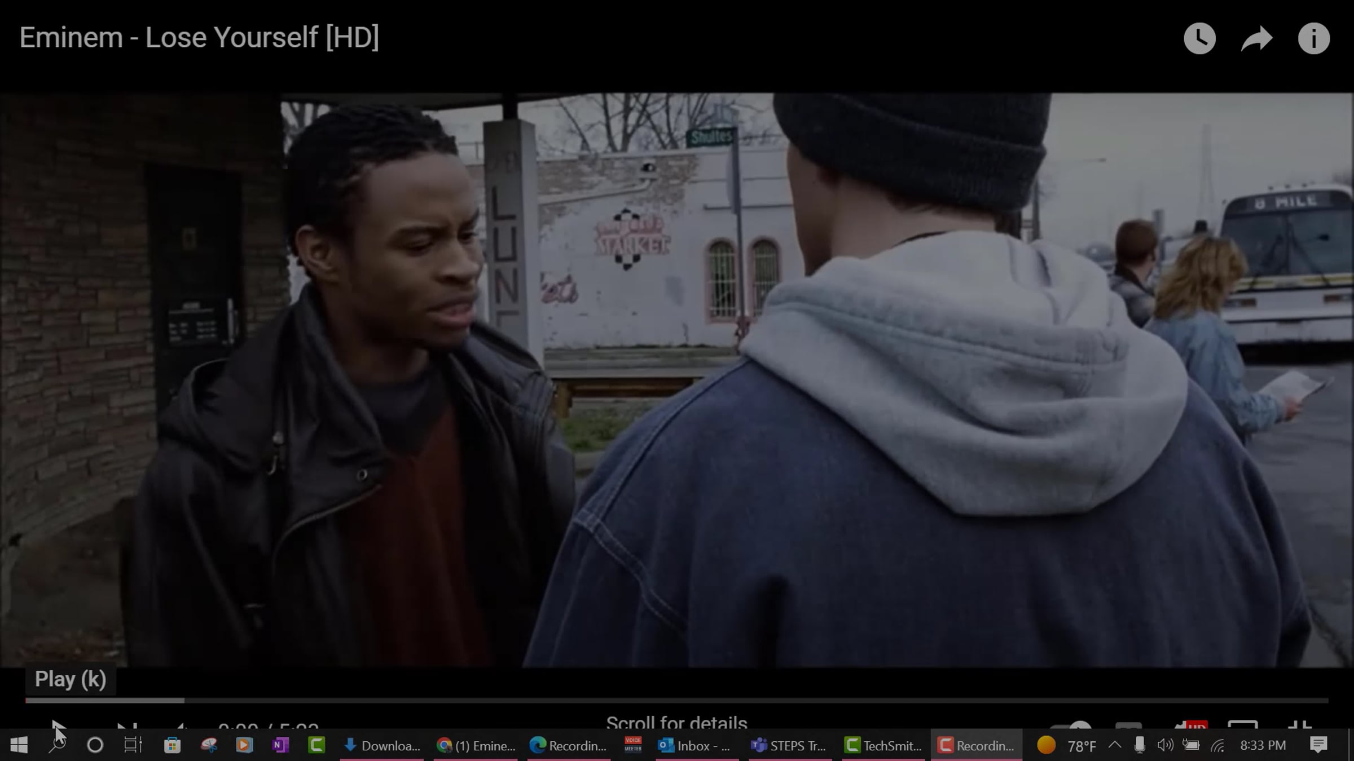Screen dimensions: 1354x761
Task: Switch to the Downloads window
Action: point(382,745)
